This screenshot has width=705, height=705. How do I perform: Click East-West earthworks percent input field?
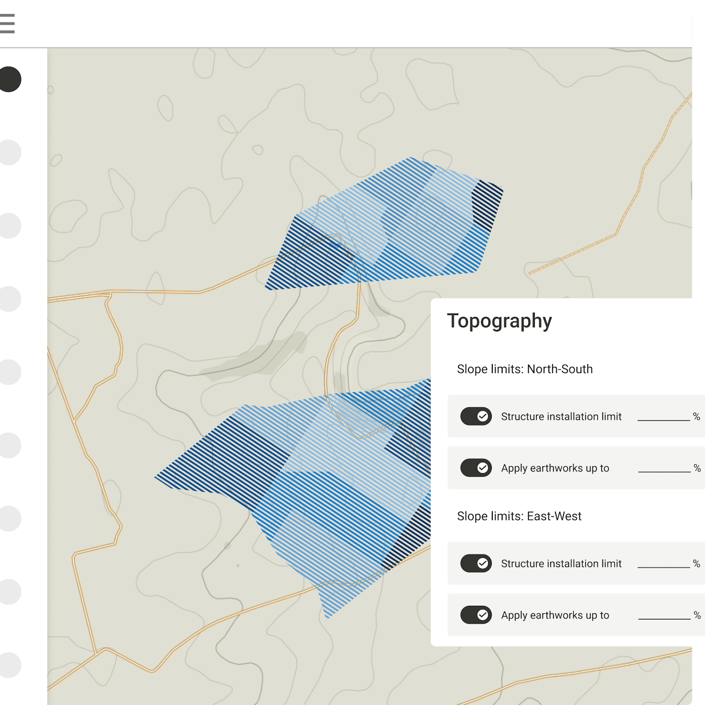tap(664, 614)
